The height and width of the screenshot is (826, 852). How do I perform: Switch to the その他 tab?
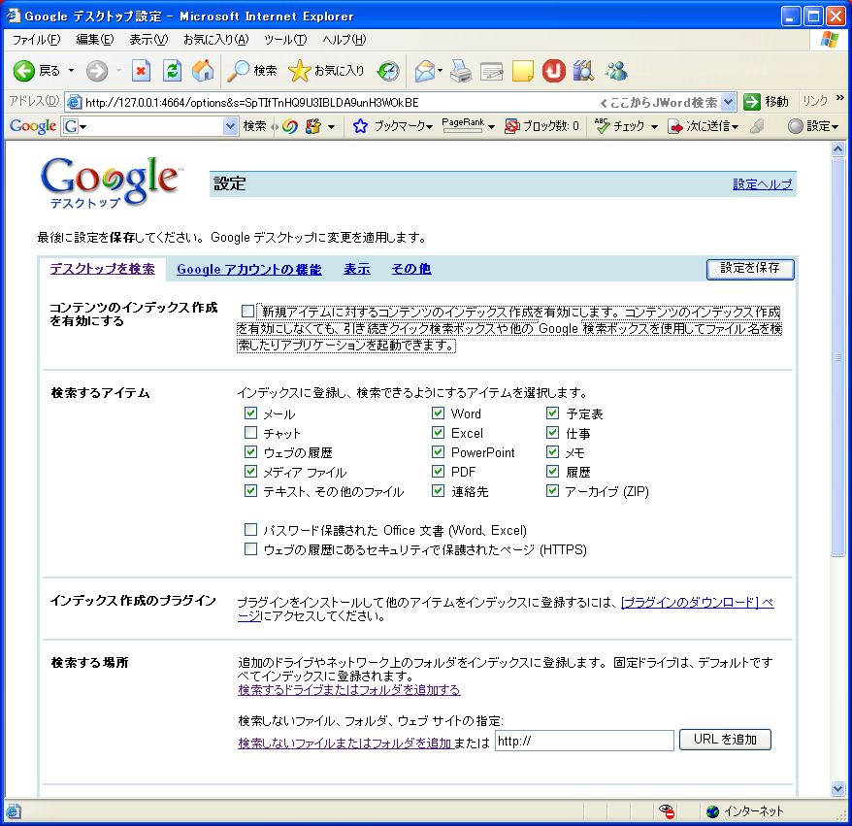tap(411, 269)
